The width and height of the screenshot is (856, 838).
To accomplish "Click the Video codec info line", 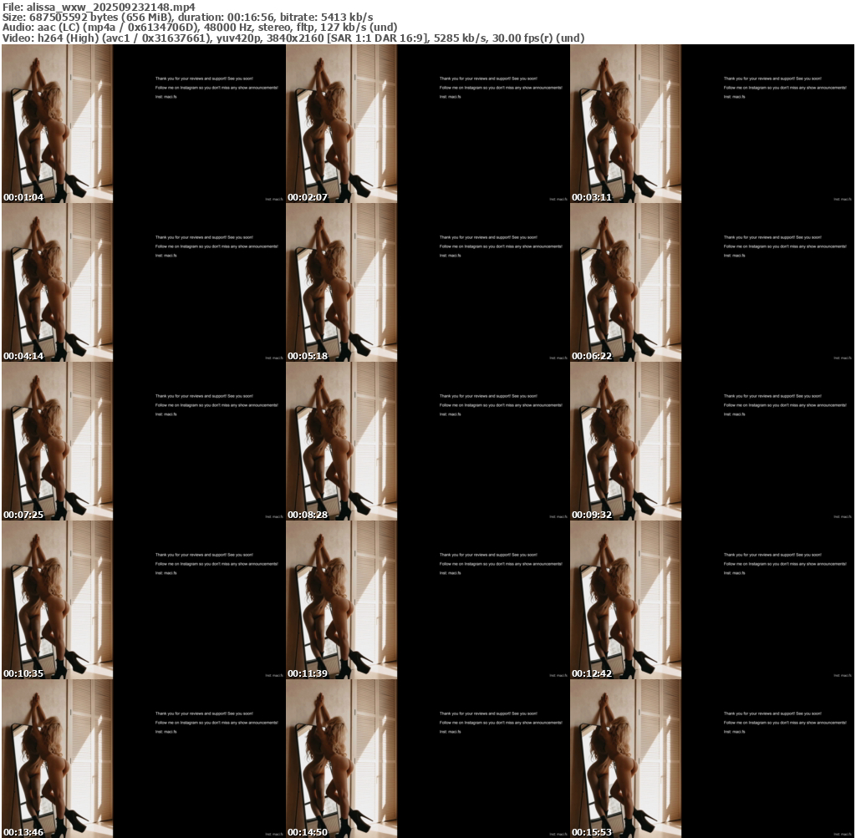I will (293, 38).
